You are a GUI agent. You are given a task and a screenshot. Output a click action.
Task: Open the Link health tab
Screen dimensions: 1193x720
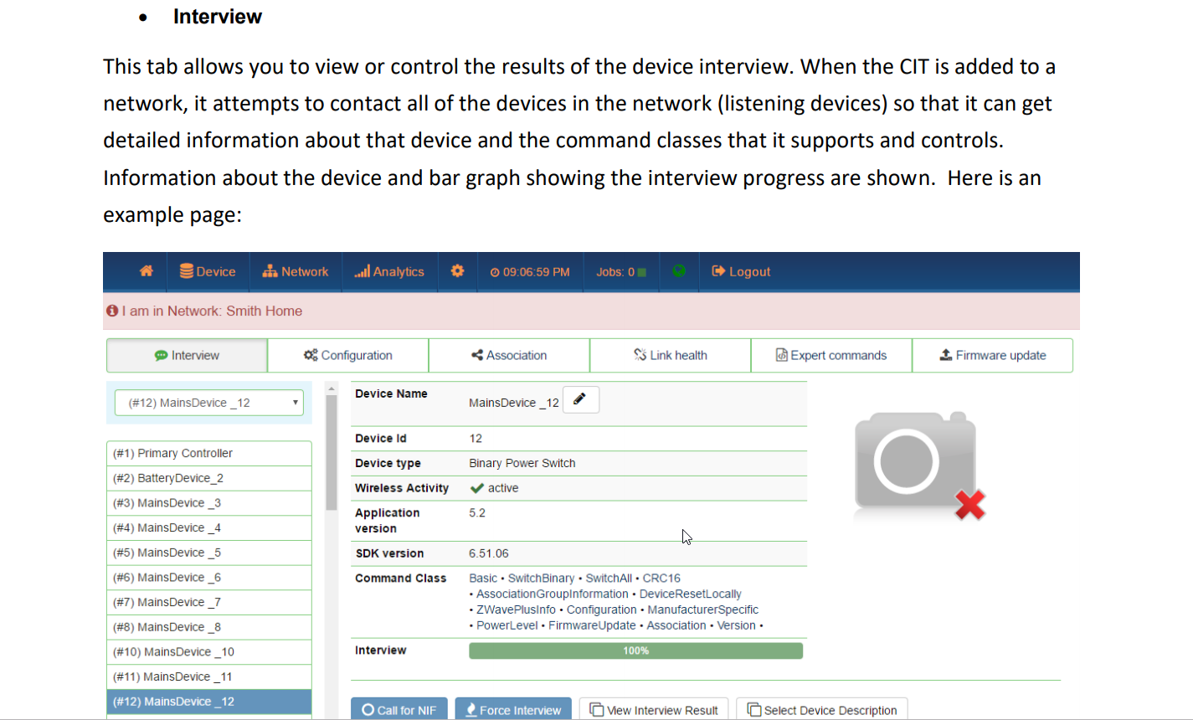(671, 355)
